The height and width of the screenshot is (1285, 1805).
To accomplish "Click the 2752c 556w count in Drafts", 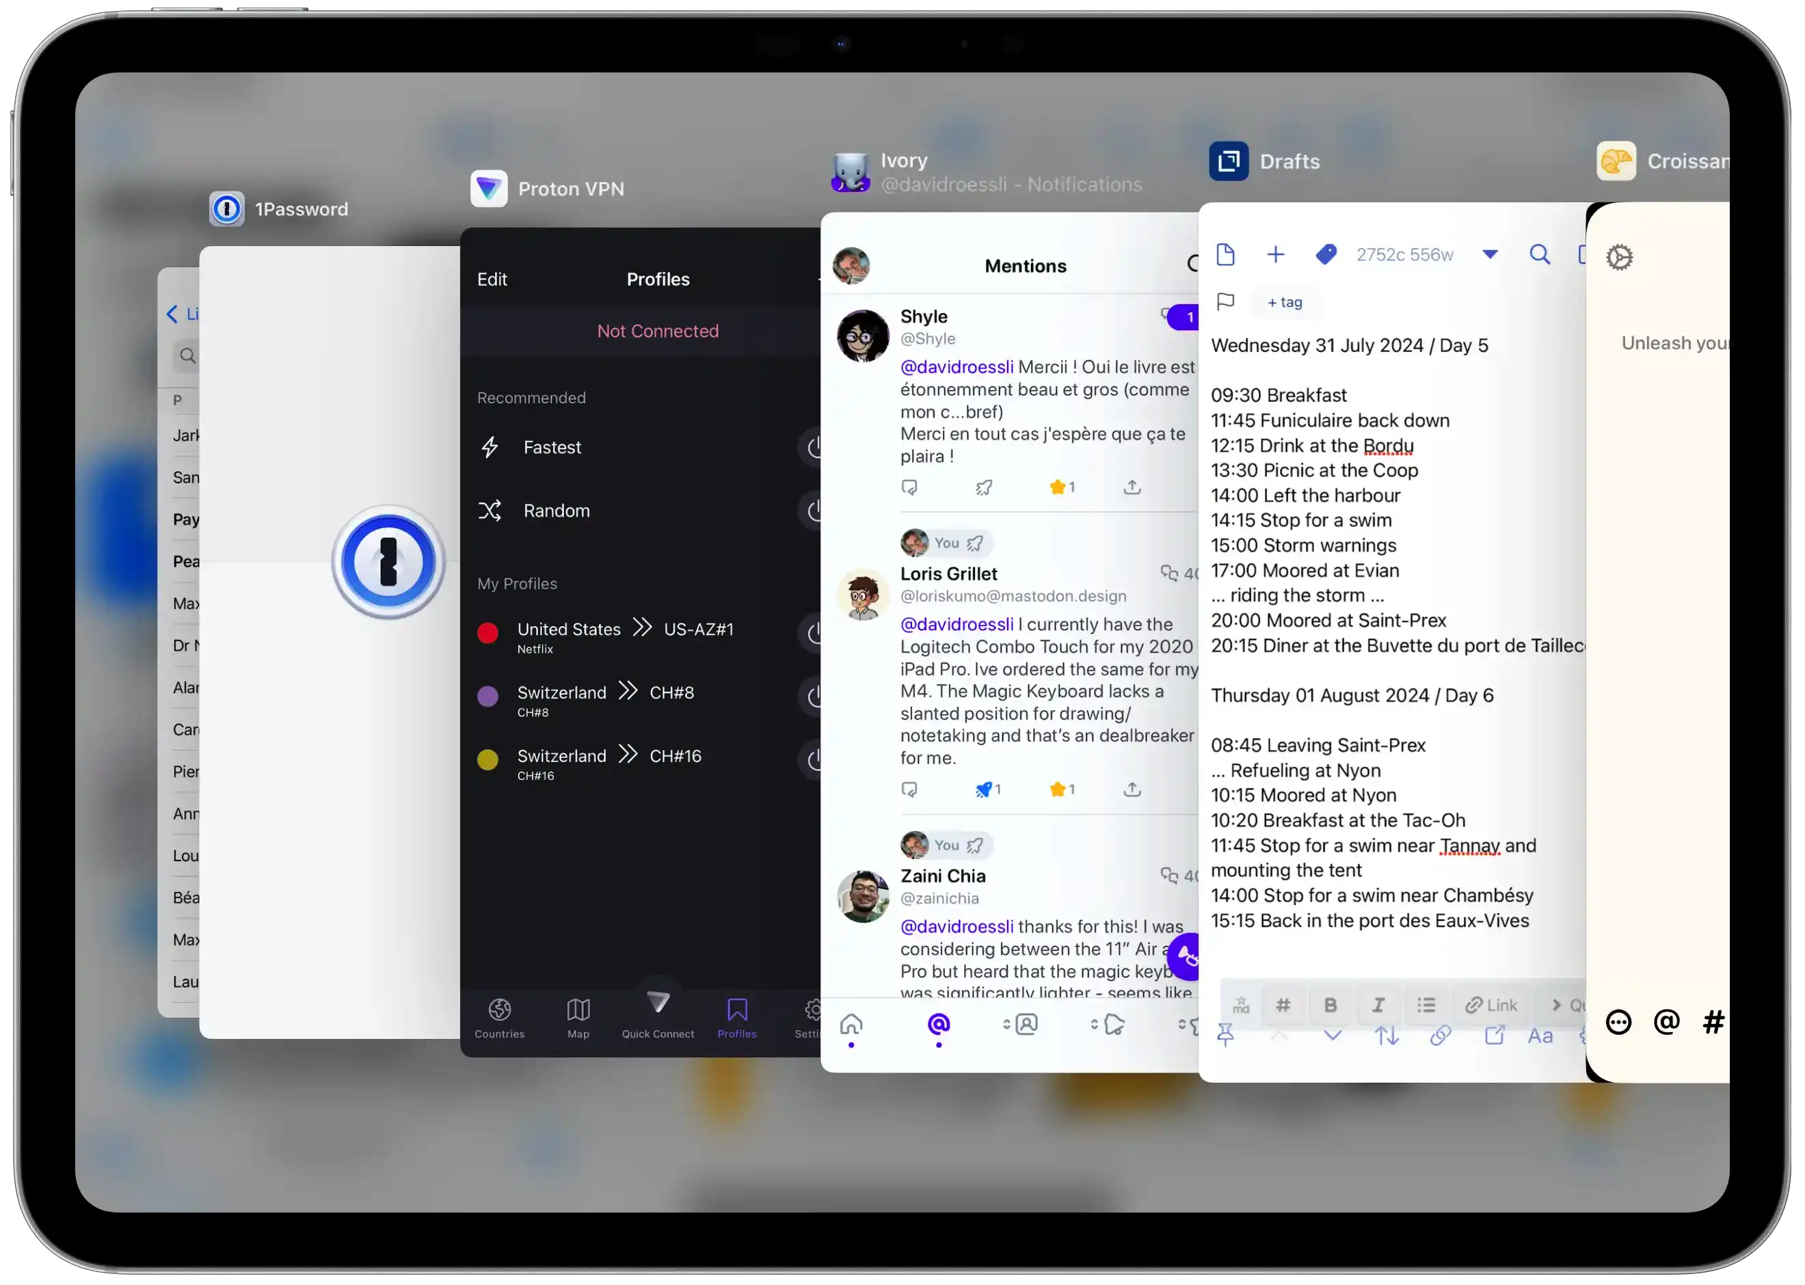I will pyautogui.click(x=1404, y=255).
